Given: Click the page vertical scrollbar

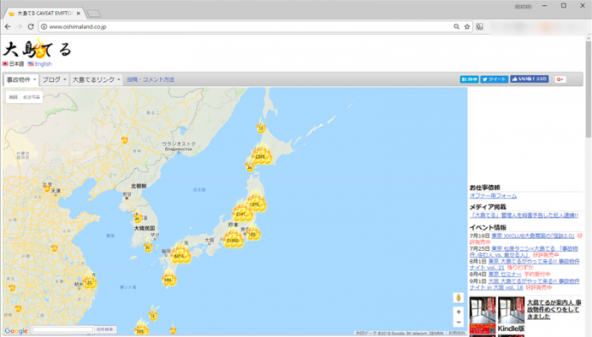Looking at the screenshot, I should click(589, 89).
